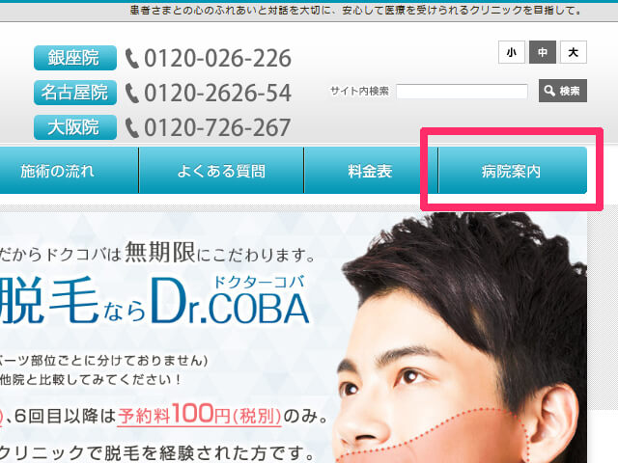Click the 大阪院 clinic label
The height and width of the screenshot is (463, 618).
(x=75, y=127)
